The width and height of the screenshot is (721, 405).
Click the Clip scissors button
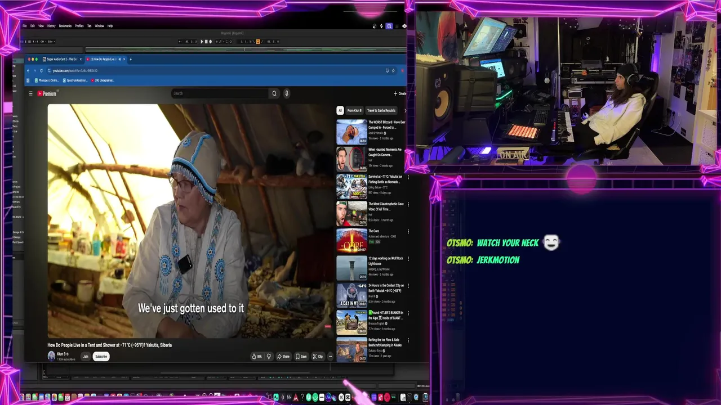tap(318, 356)
